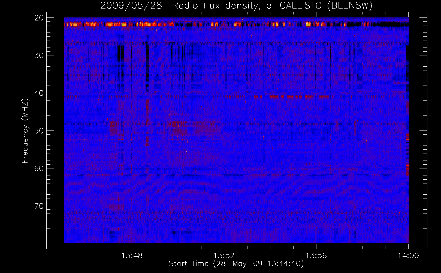This screenshot has height=273, width=441.
Task: Click the frequency tick label "60"
Action: [x=39, y=168]
